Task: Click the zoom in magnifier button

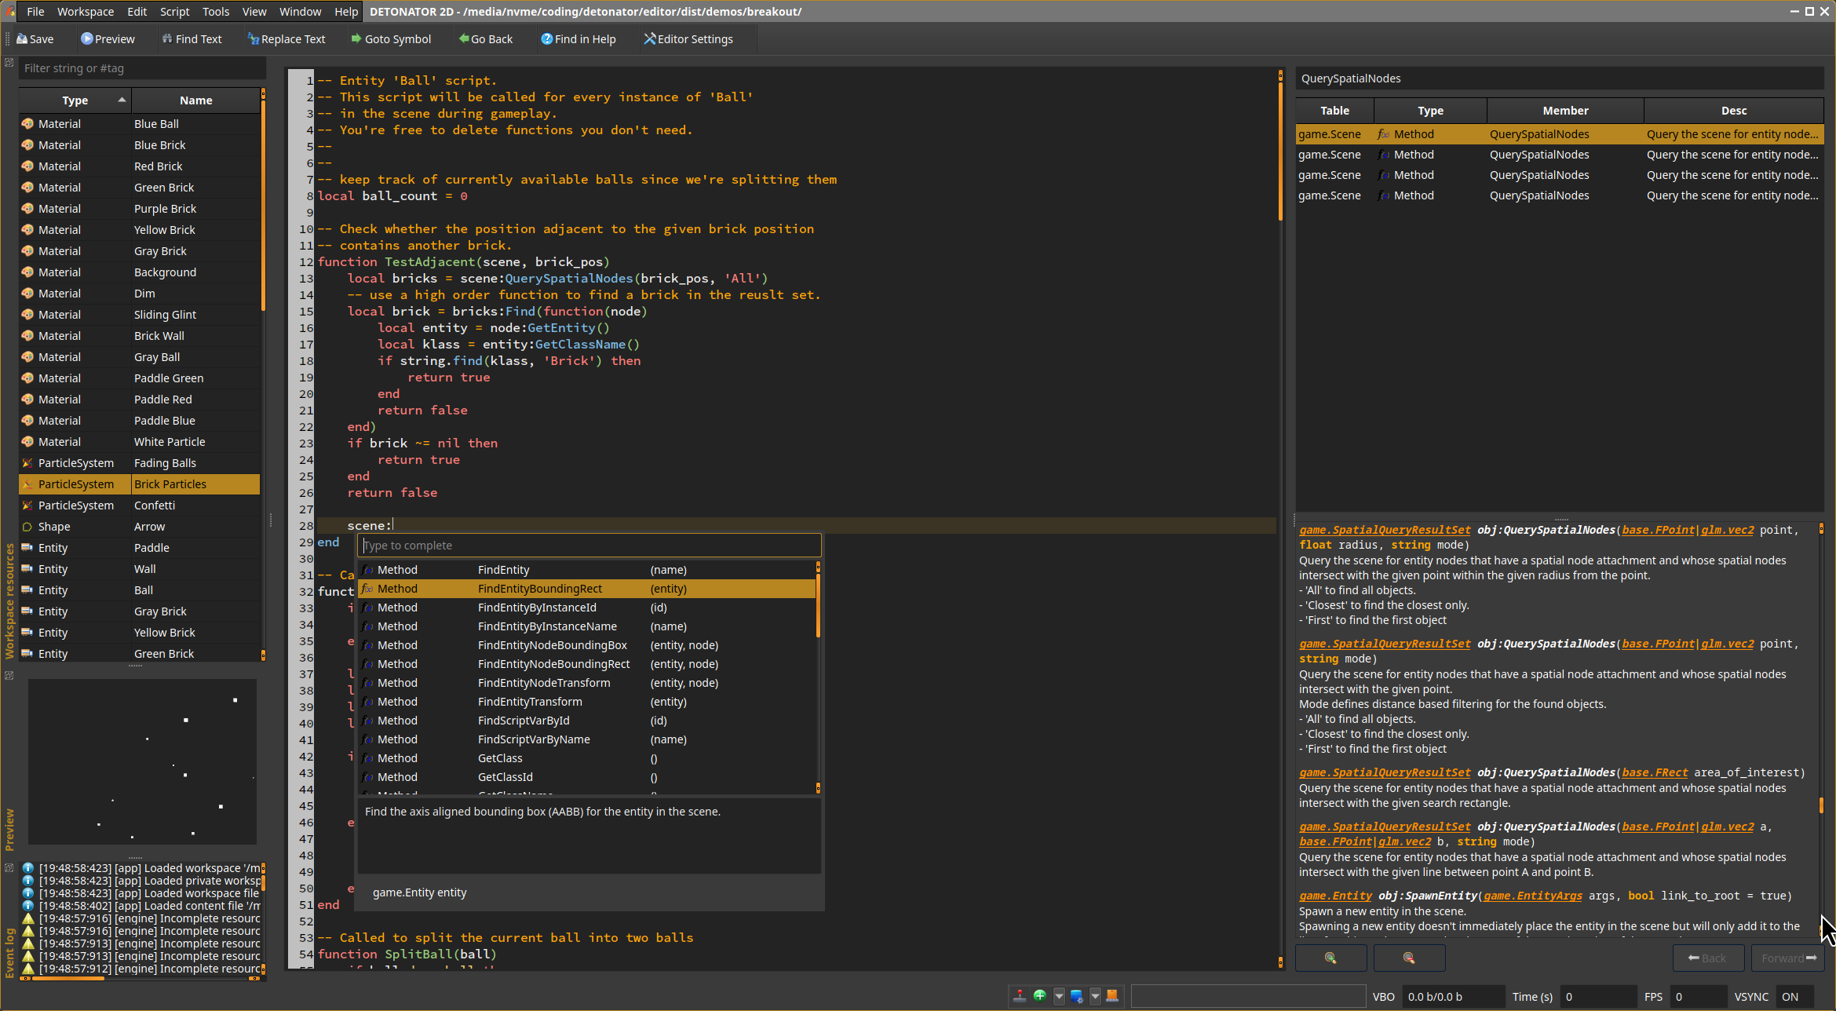Action: (1330, 958)
